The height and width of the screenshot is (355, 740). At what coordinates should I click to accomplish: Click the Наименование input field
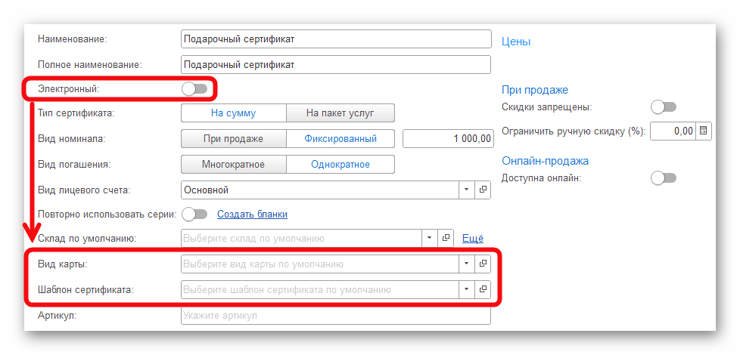pyautogui.click(x=336, y=39)
